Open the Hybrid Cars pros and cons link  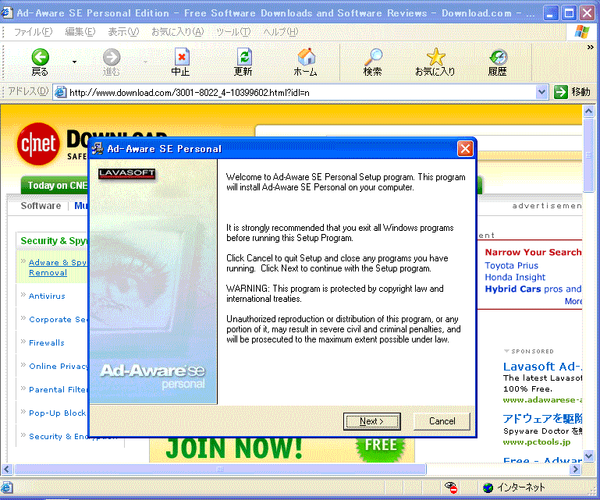click(533, 289)
